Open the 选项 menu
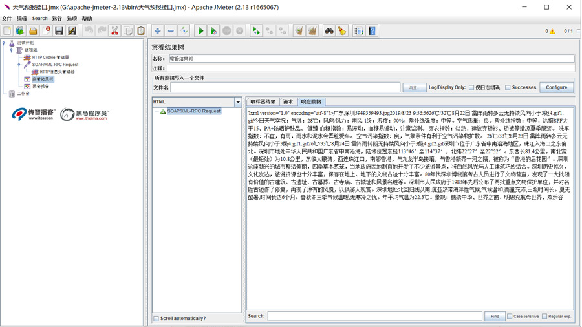This screenshot has width=582, height=327. tap(72, 19)
